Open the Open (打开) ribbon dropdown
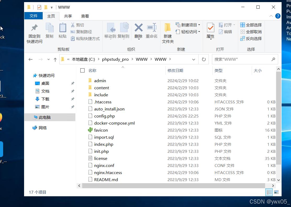The width and height of the screenshot is (291, 207). point(227,25)
